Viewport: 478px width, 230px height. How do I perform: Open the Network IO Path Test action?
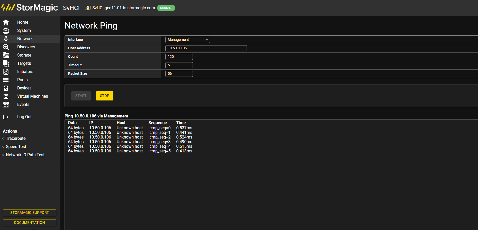[25, 155]
